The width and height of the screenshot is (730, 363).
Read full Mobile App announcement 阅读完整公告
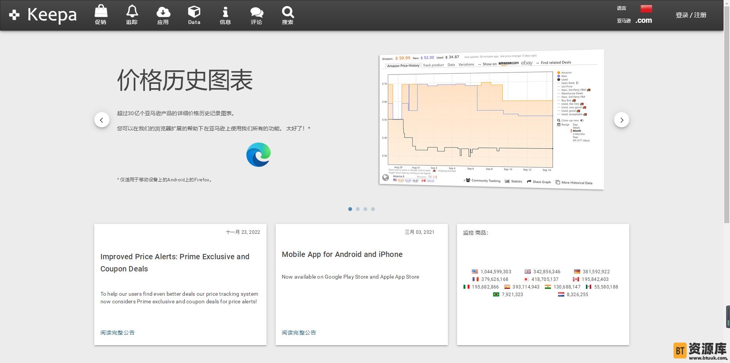click(299, 333)
